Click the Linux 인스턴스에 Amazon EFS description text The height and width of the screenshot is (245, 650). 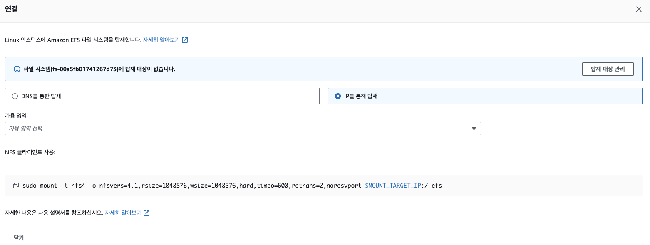tap(73, 40)
